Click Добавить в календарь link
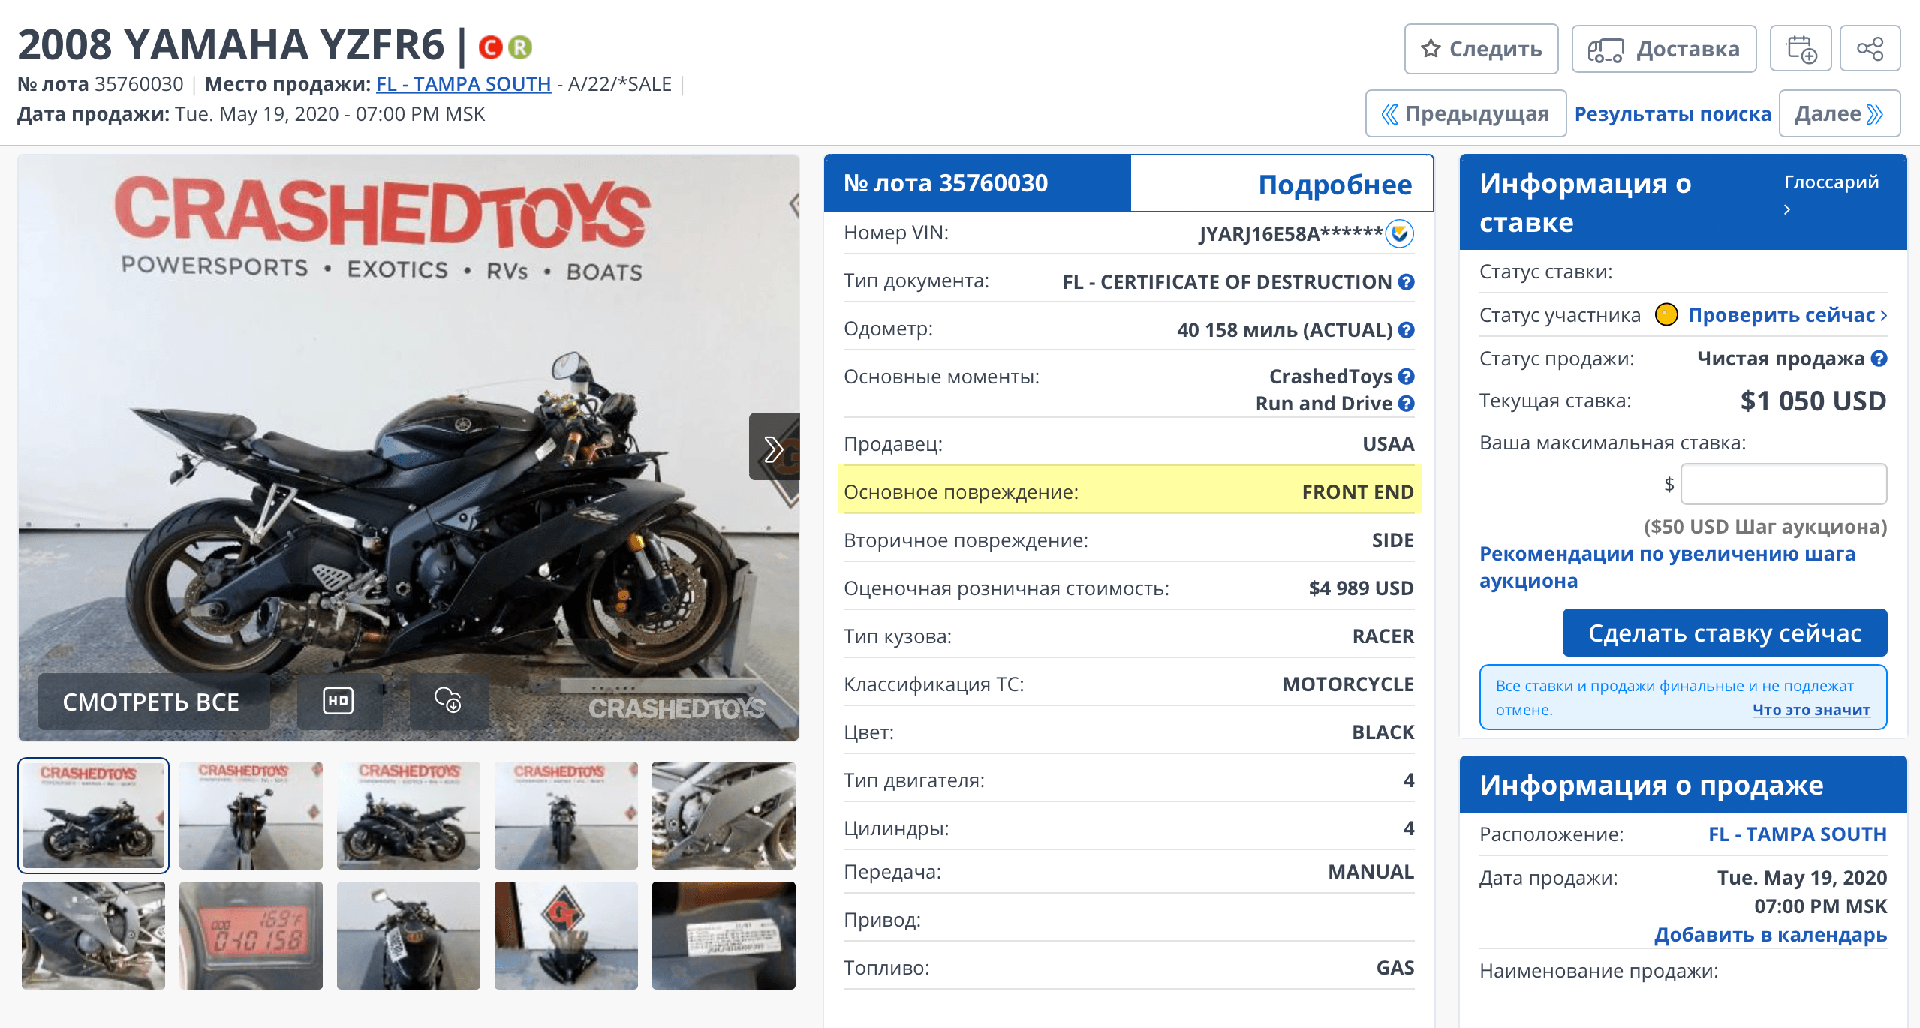Viewport: 1920px width, 1028px height. (1770, 934)
